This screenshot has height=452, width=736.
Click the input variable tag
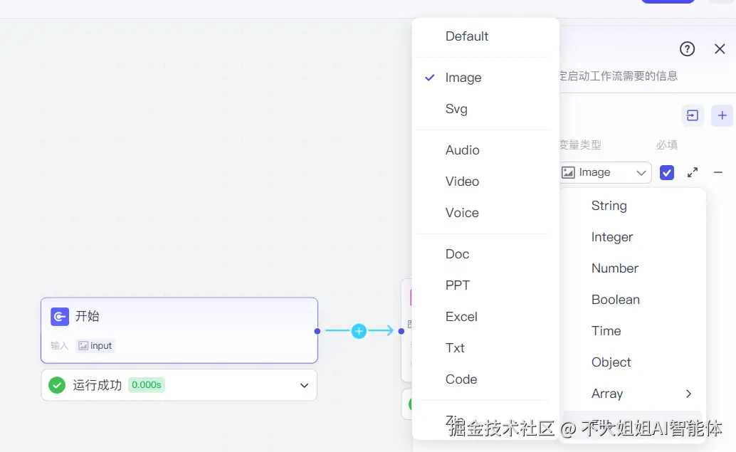[x=95, y=346]
